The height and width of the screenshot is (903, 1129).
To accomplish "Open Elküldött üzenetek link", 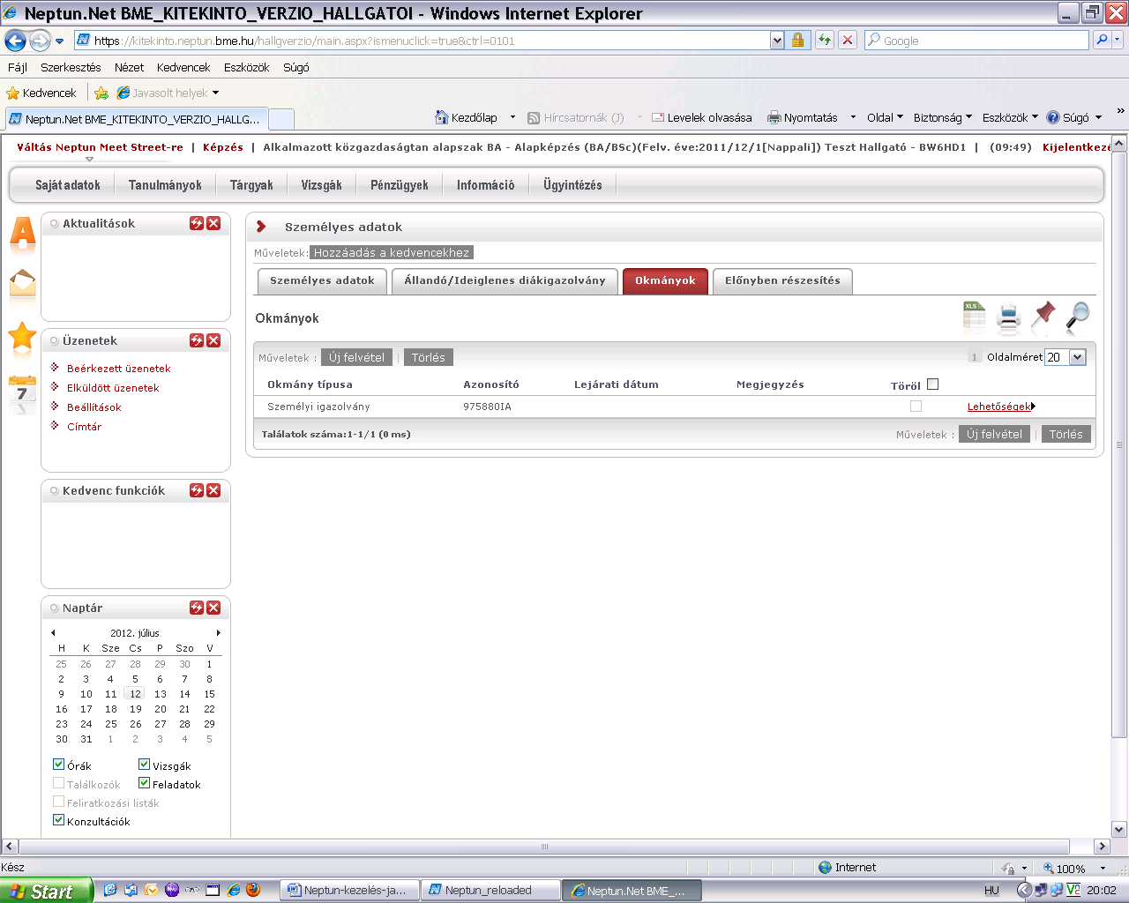I will coord(113,388).
